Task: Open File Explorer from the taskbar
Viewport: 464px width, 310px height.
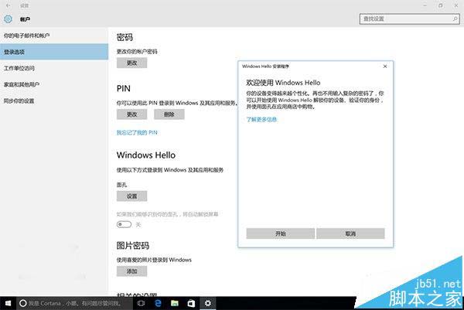Action: pyautogui.click(x=175, y=303)
